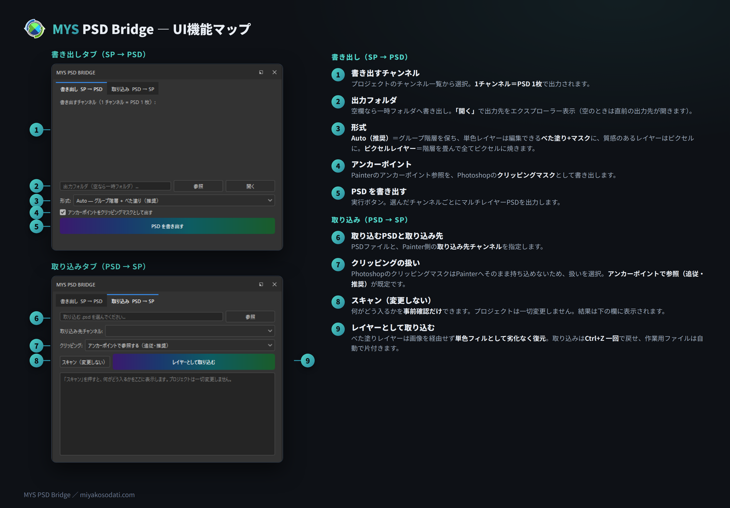Screen dimensions: 730x508
Task: Click クリッピングの扱い heading
Action: 386,263
